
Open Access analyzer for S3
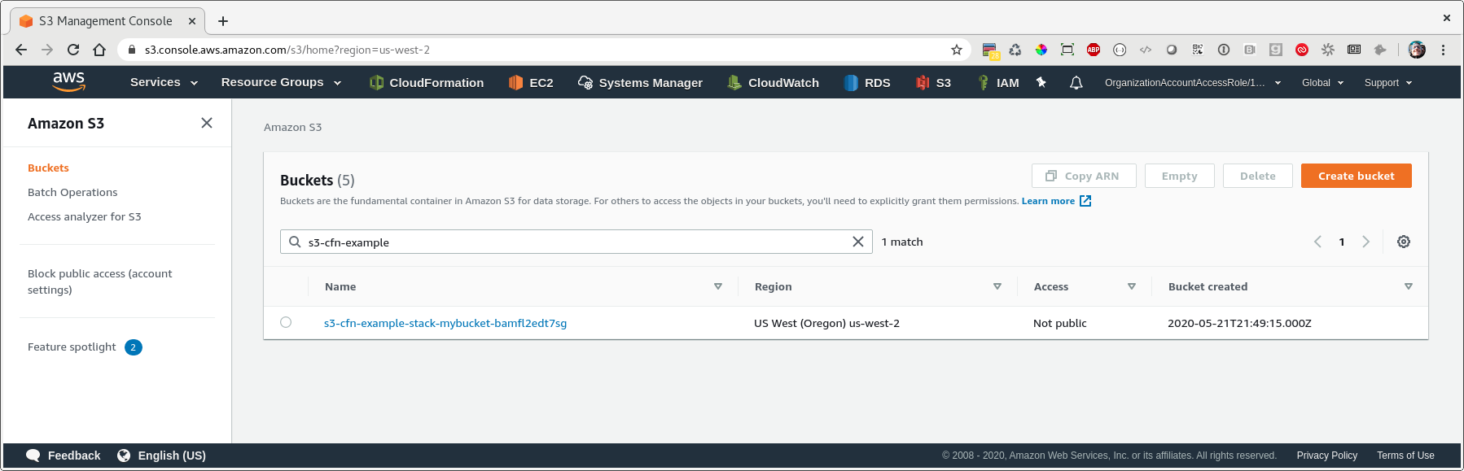85,216
